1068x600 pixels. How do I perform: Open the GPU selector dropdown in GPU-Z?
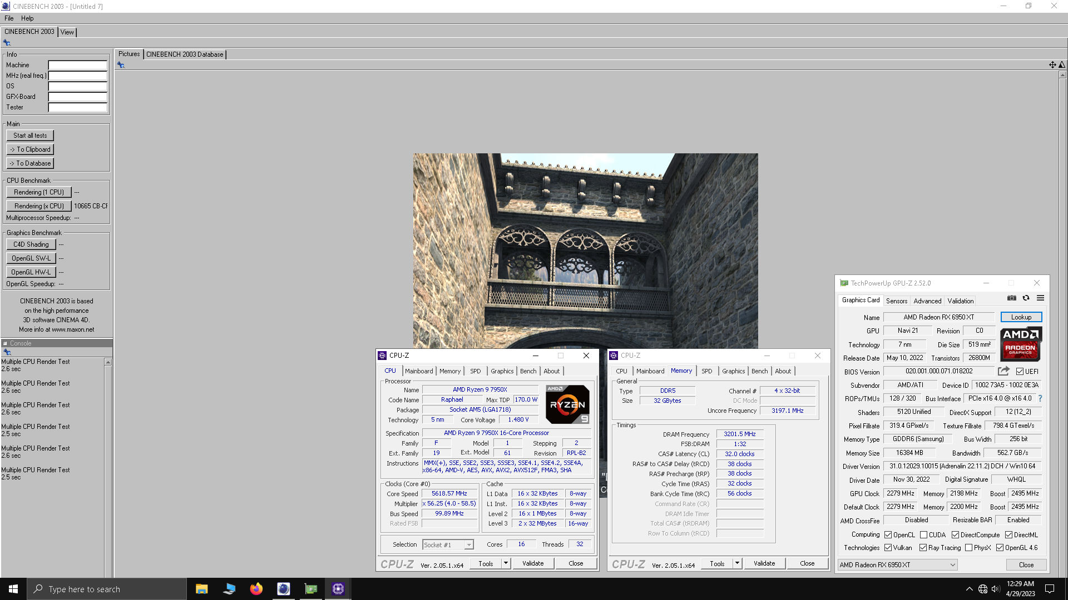coord(898,565)
